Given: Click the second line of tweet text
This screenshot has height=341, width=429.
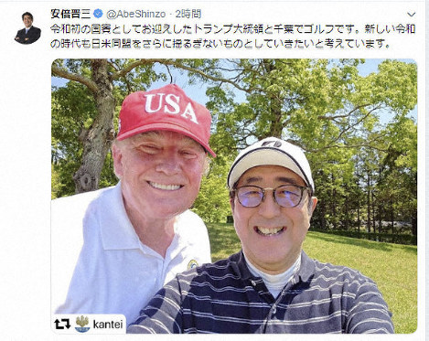Looking at the screenshot, I should pyautogui.click(x=220, y=44).
